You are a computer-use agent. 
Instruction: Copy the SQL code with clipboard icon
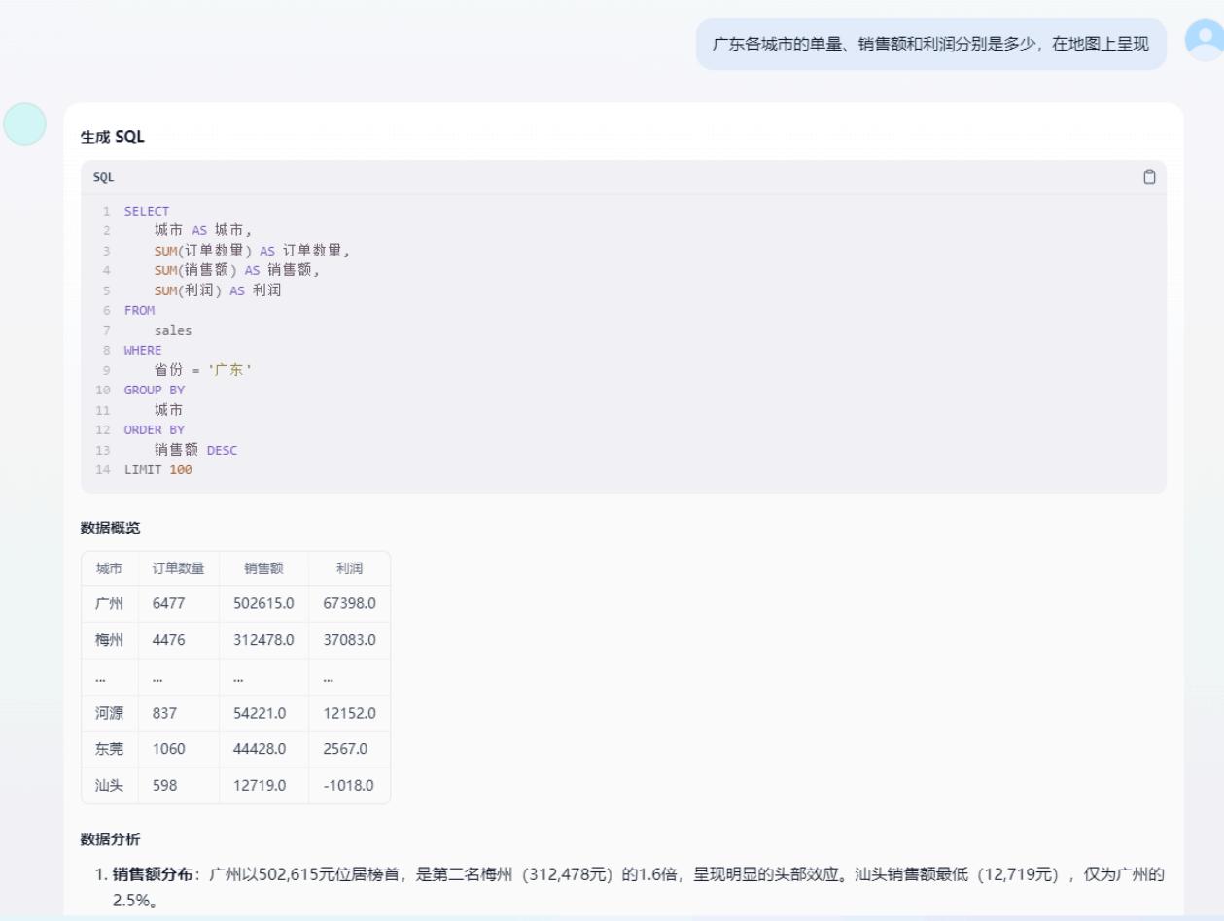pos(1149,177)
